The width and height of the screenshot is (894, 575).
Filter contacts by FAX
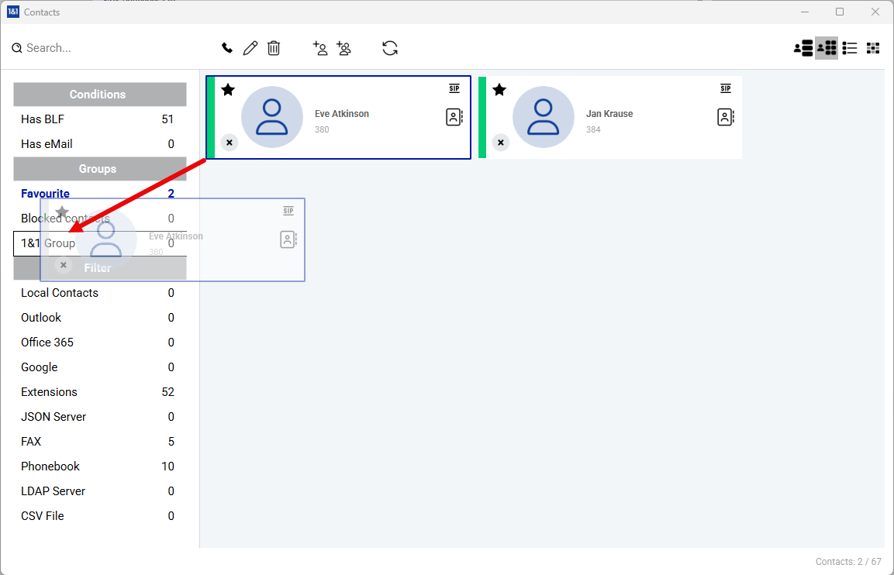31,442
